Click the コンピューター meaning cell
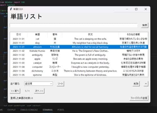 pyautogui.click(x=55, y=67)
